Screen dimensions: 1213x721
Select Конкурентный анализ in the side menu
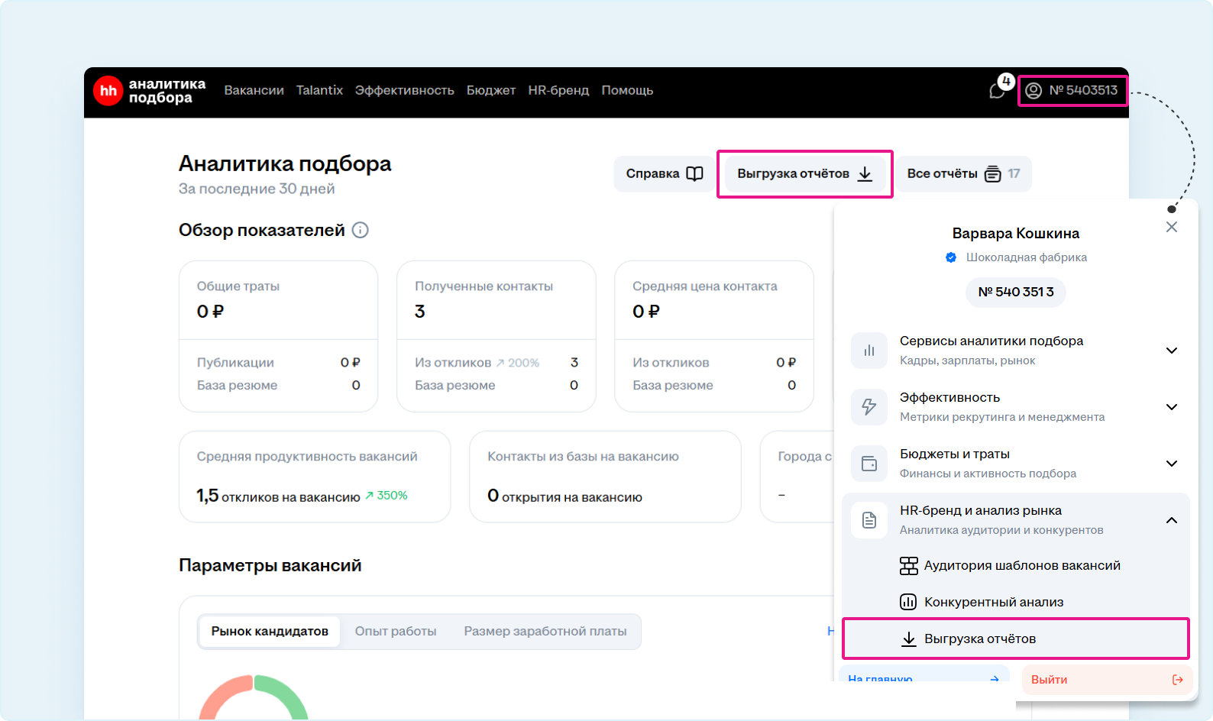993,602
